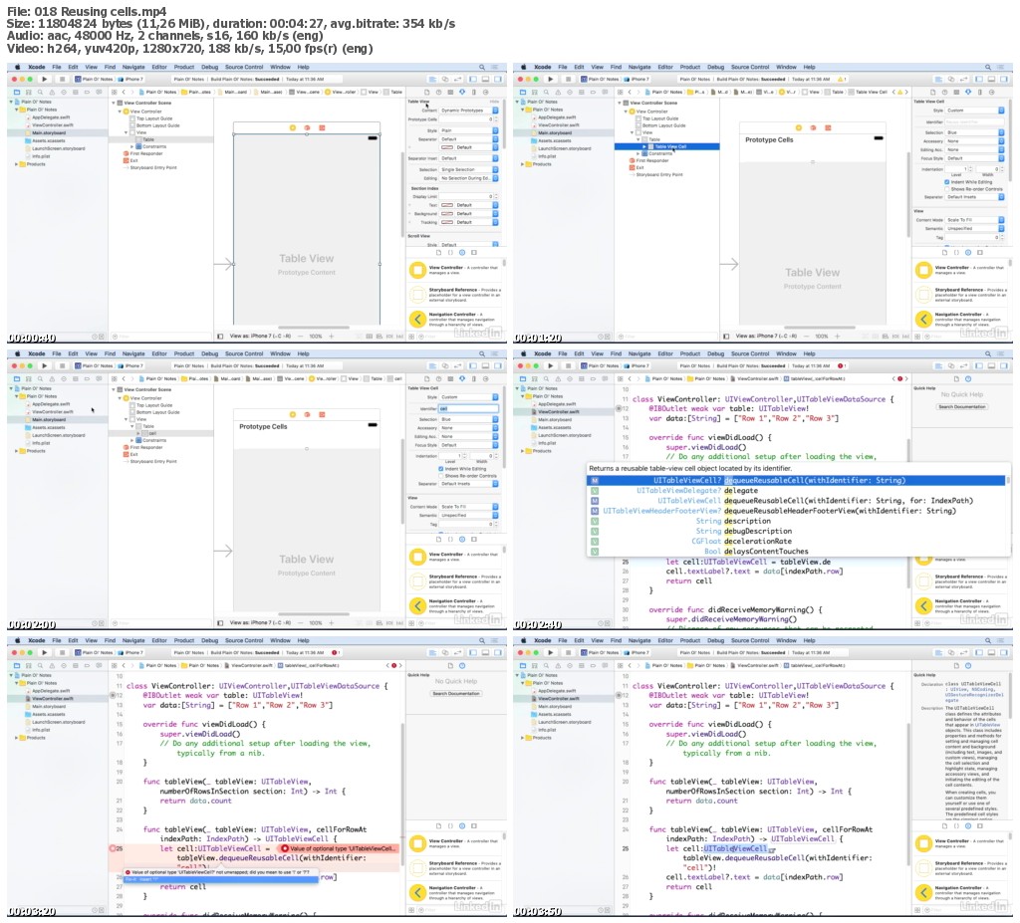Show File template library icon, 00:02:00 frame

(438, 540)
